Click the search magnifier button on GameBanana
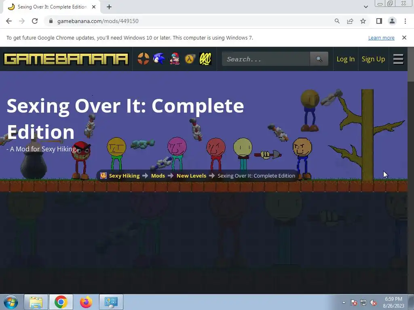 [x=319, y=59]
